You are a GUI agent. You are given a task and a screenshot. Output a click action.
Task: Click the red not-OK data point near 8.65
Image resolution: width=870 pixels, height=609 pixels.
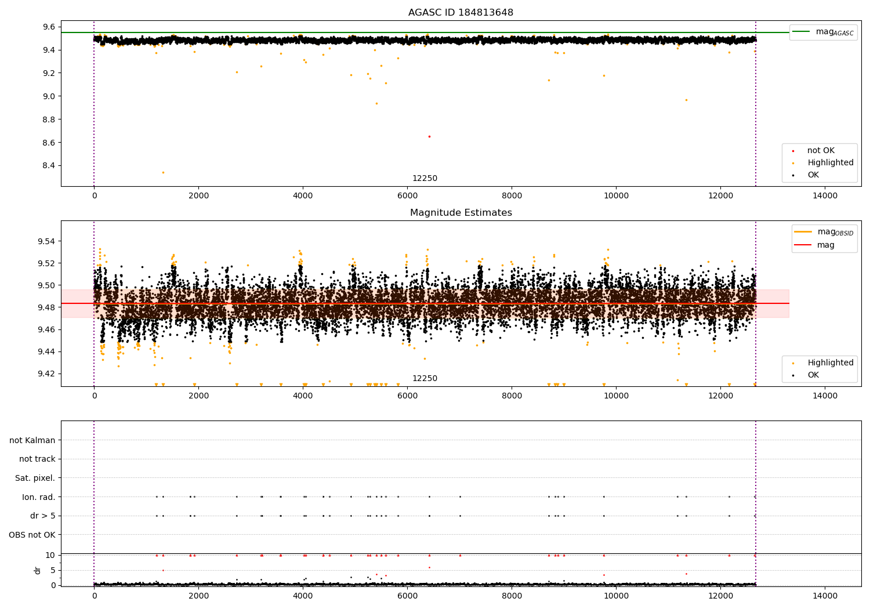click(429, 136)
